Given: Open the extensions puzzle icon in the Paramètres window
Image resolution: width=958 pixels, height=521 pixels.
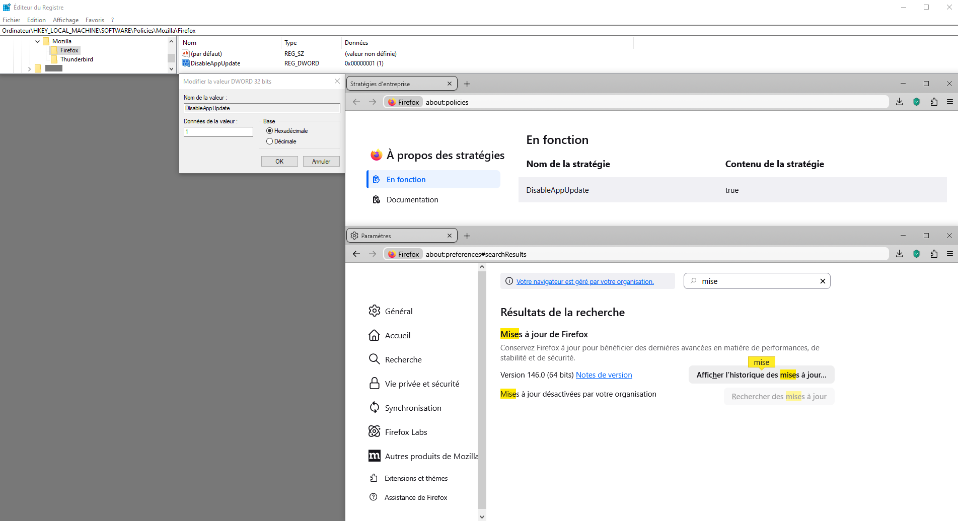Looking at the screenshot, I should tap(934, 254).
